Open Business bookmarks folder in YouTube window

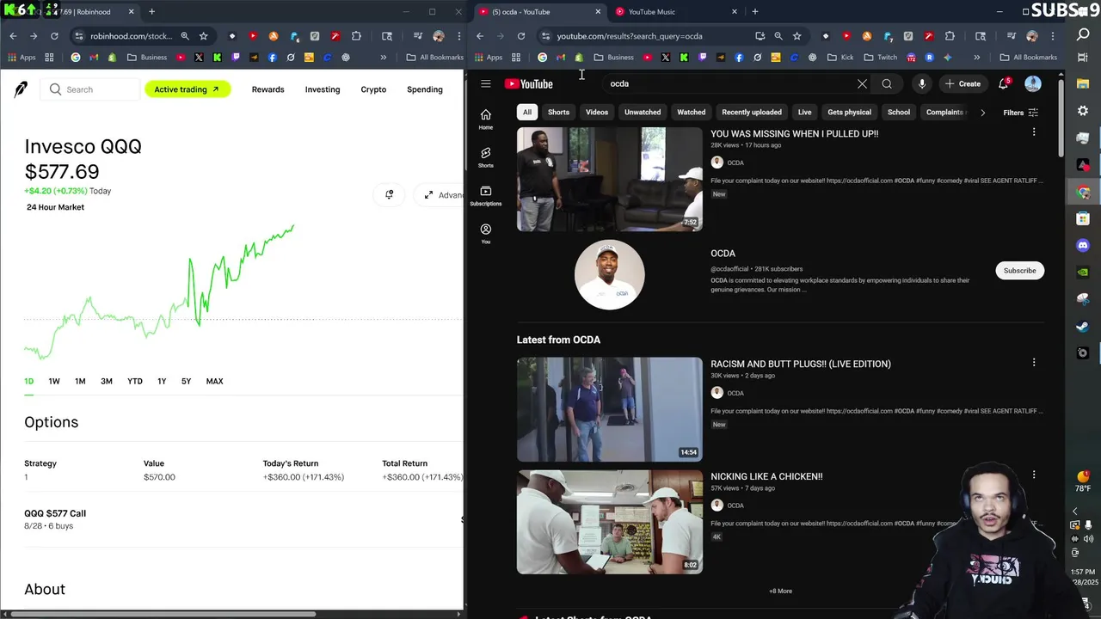tap(613, 58)
